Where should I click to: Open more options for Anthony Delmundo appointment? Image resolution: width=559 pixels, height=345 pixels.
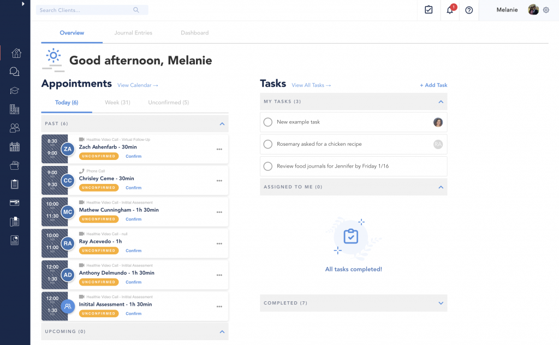point(219,275)
